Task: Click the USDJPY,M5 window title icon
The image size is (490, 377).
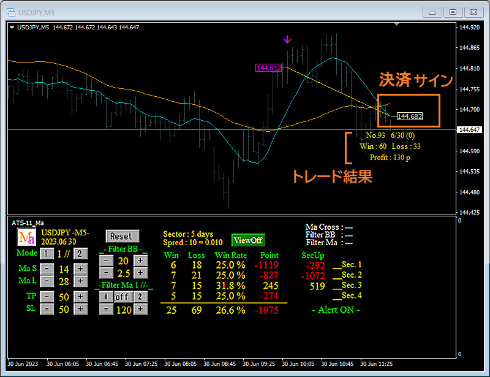Action: point(11,12)
